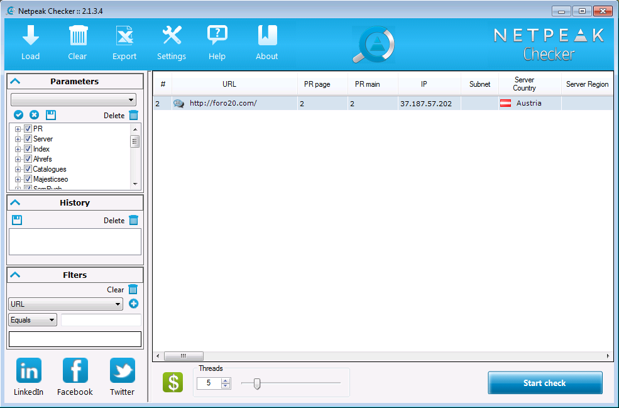Delete parameters preset with trash icon

(x=134, y=115)
